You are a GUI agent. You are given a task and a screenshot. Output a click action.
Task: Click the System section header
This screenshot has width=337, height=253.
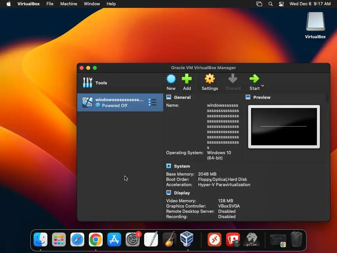coord(182,166)
